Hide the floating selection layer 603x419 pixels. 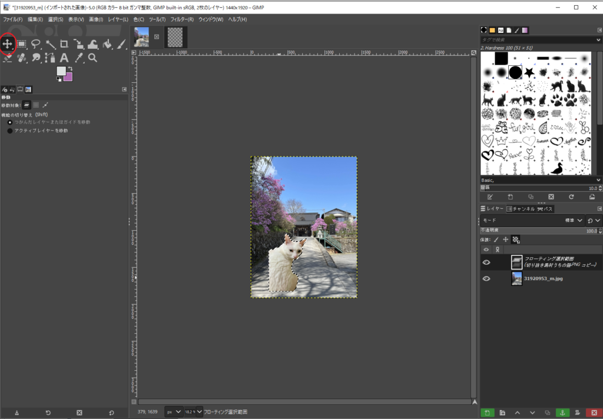coord(486,262)
